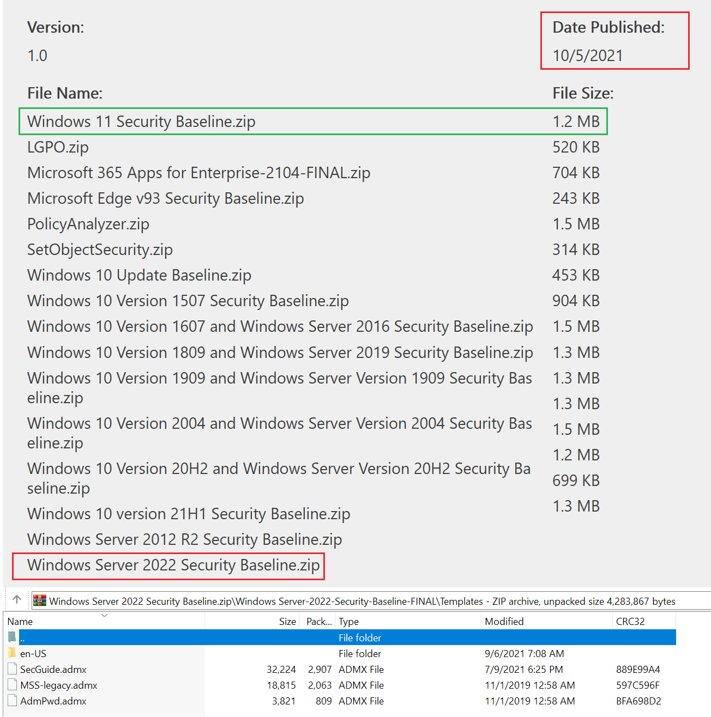Click ADMX File type of SecGuide row
711x717 pixels.
[361, 669]
